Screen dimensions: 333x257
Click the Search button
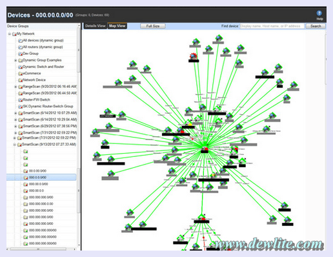(316, 26)
